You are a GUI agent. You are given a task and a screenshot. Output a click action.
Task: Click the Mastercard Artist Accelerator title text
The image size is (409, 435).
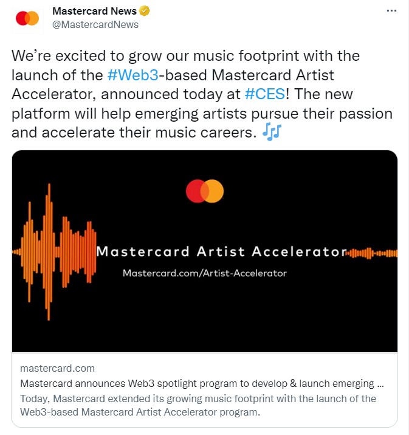click(x=222, y=252)
